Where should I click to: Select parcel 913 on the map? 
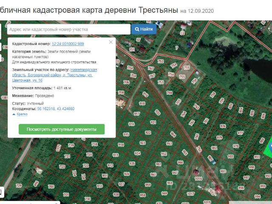(x=115, y=155)
